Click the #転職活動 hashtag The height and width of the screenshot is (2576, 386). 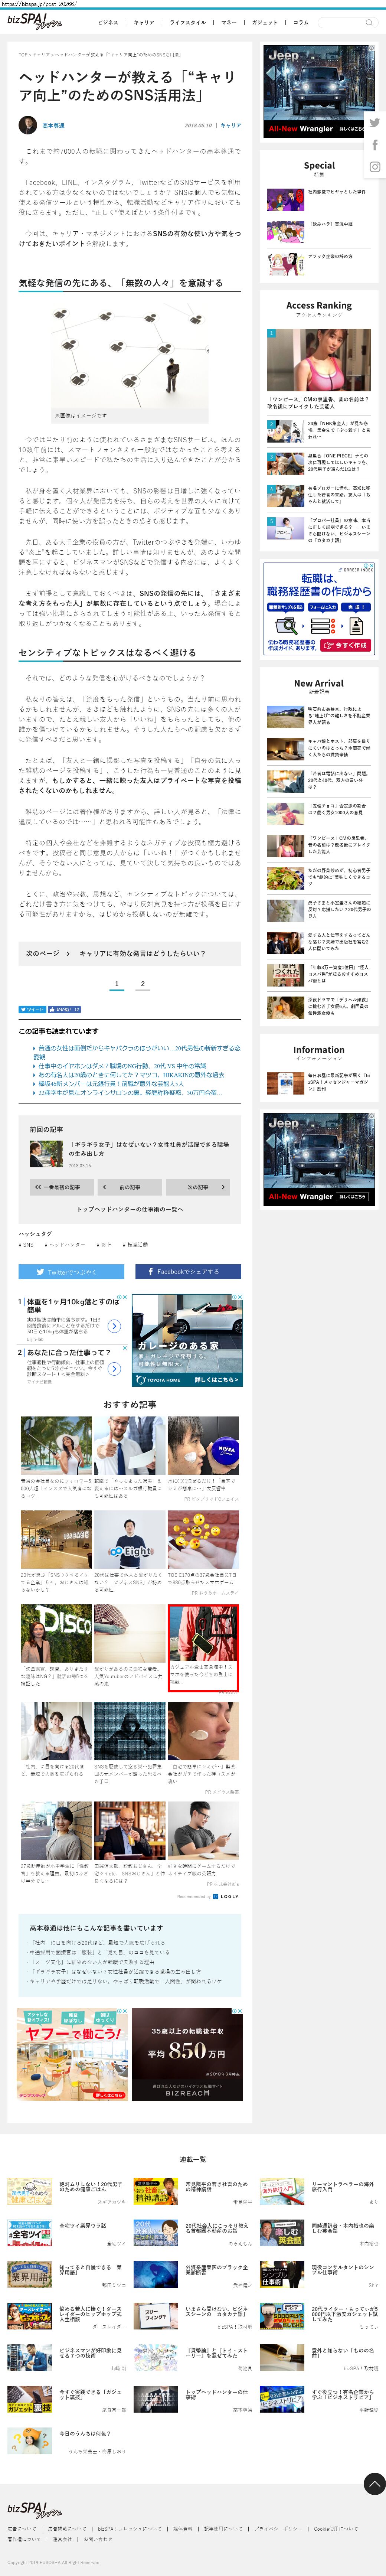pos(135,1245)
